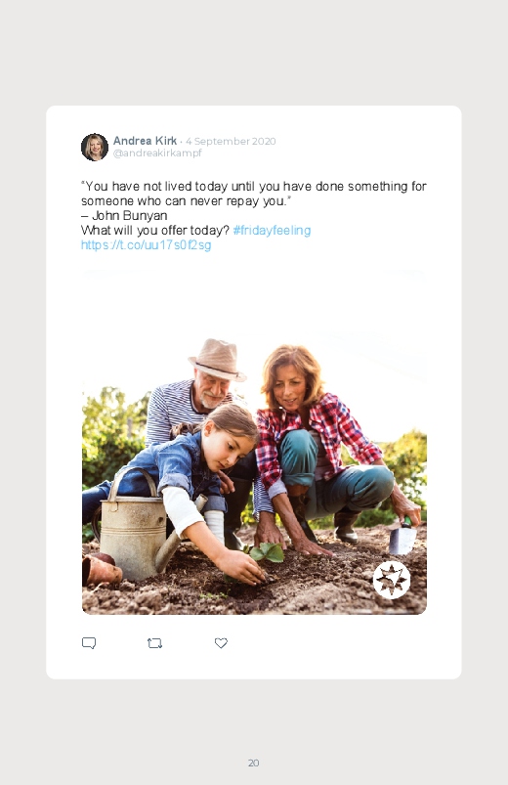Click the reply speech bubble icon
This screenshot has width=508, height=785.
[89, 643]
